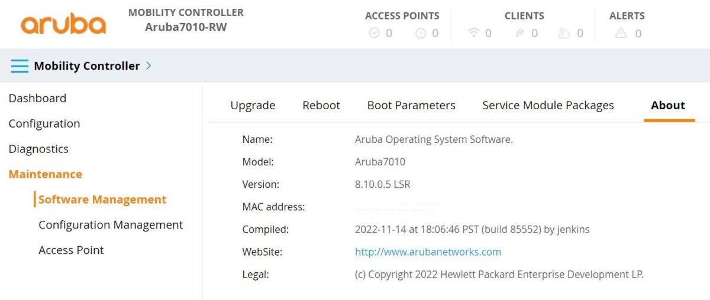This screenshot has height=300, width=710.
Task: Click the alerts triangle icon
Action: pyautogui.click(x=621, y=34)
